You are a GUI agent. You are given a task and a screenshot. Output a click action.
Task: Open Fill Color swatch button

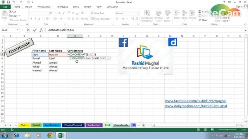pos(55,19)
